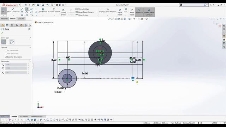The image size is (226, 127).
Task: Open the 3D Views tab
Action: [x=24, y=116]
